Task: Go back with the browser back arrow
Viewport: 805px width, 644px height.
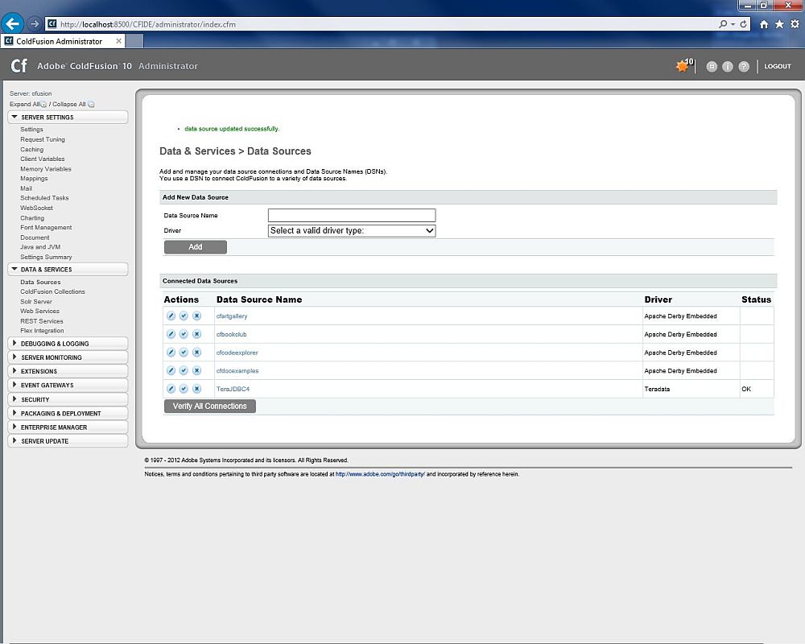Action: point(12,23)
